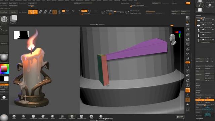This screenshot has width=215, height=121.
Task: Open the Texture Off selector
Action: coord(4,49)
